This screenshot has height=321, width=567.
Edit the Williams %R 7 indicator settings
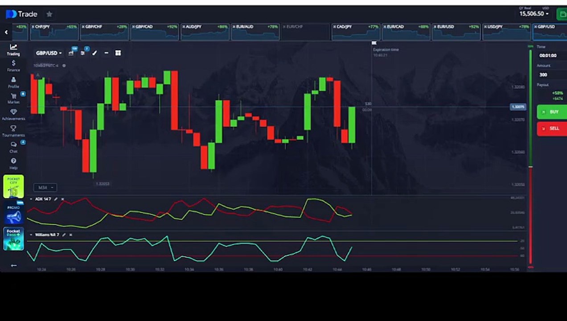pyautogui.click(x=64, y=235)
